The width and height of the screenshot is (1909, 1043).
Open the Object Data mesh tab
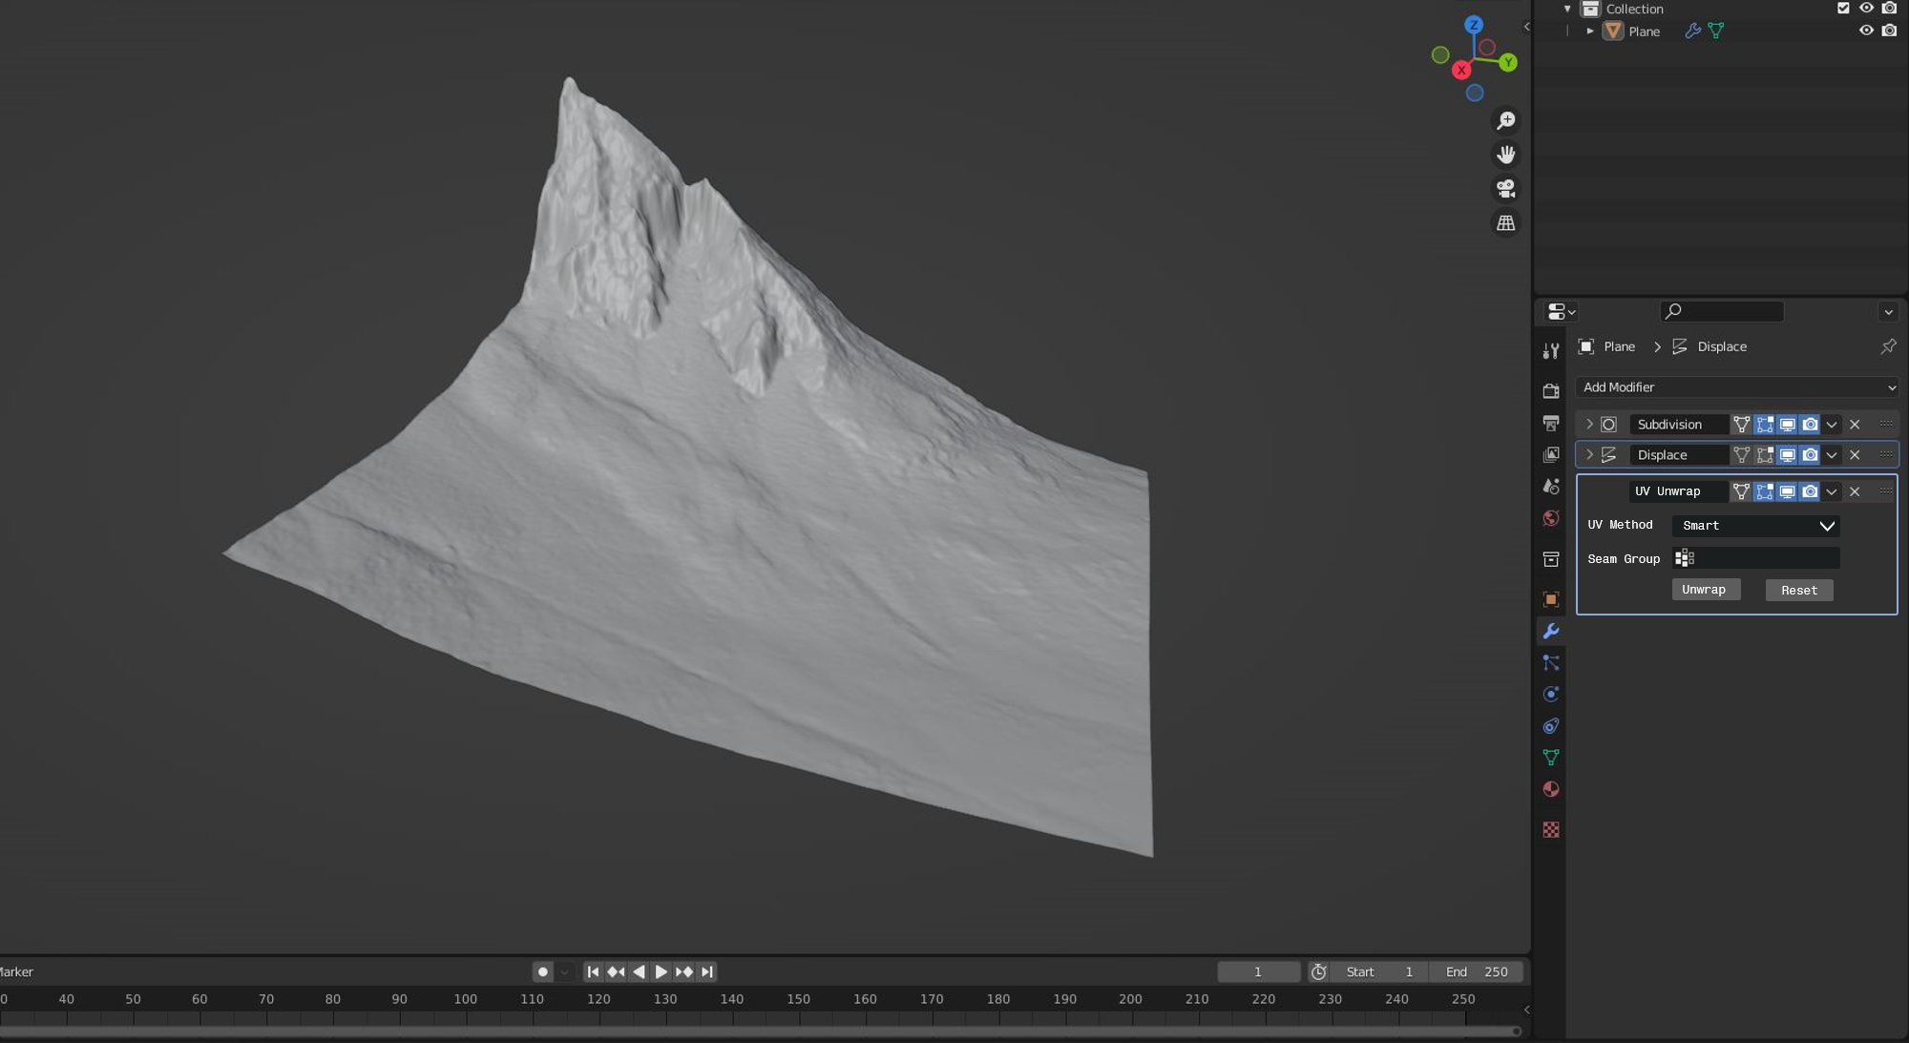[x=1551, y=758]
